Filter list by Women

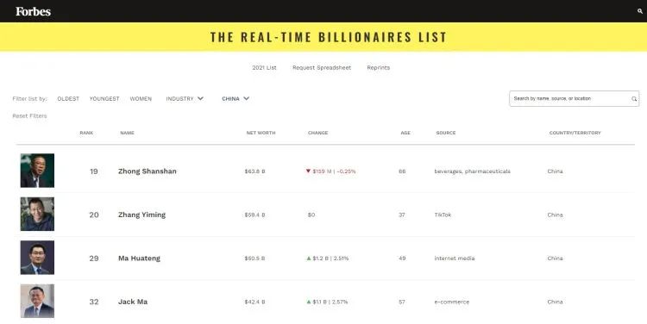pyautogui.click(x=141, y=99)
